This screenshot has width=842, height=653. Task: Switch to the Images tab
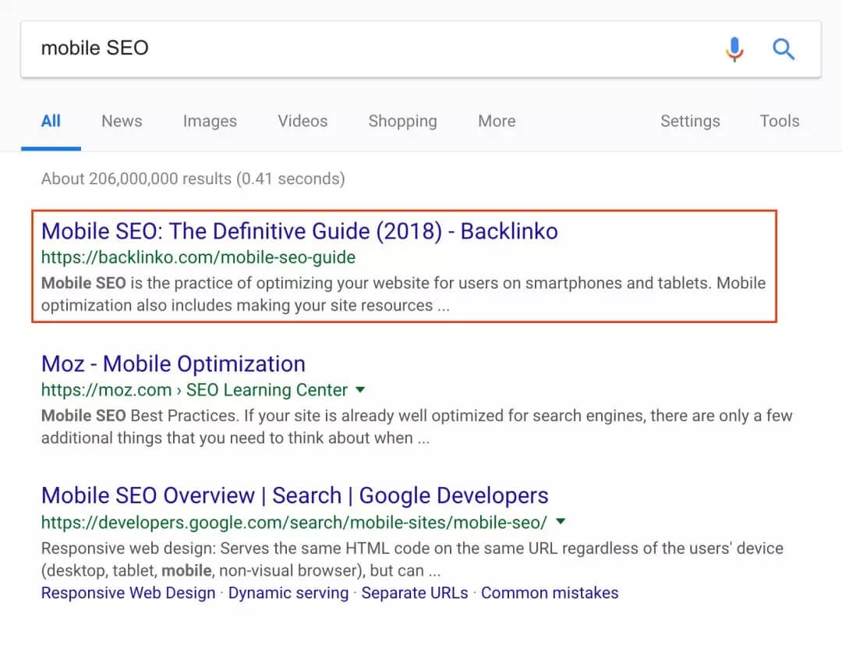click(210, 121)
